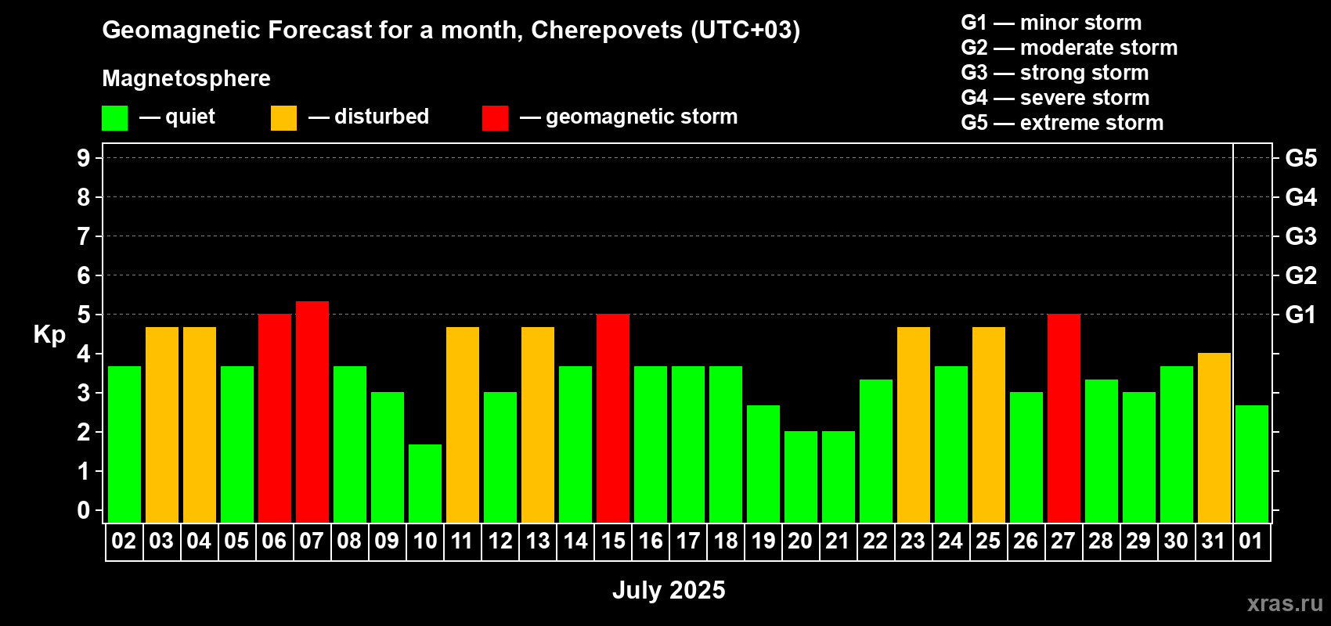
Task: Click the orange bar for day 04
Action: click(x=200, y=425)
